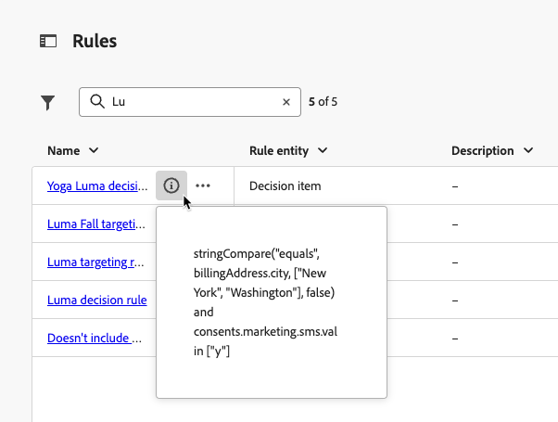558x422 pixels.
Task: Click the panel icon beside Rules title
Action: (48, 41)
